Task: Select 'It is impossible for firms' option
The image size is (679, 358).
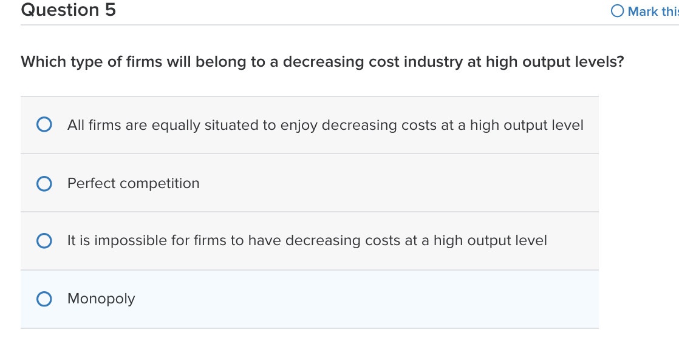Action: coord(44,240)
